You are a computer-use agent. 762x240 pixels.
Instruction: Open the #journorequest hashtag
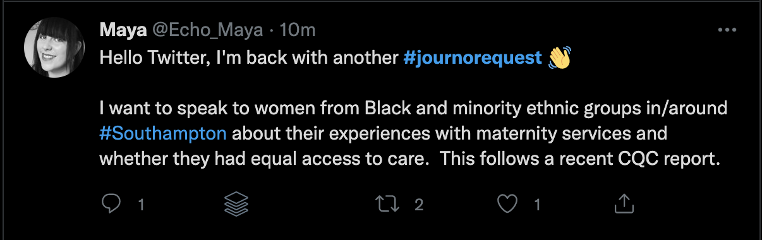473,58
